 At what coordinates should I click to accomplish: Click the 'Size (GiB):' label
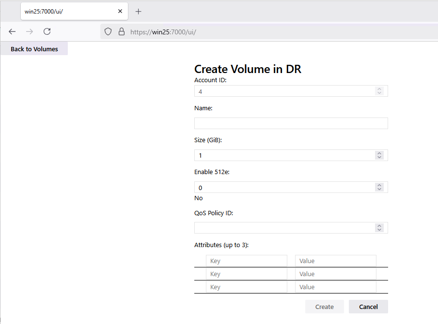click(x=208, y=140)
